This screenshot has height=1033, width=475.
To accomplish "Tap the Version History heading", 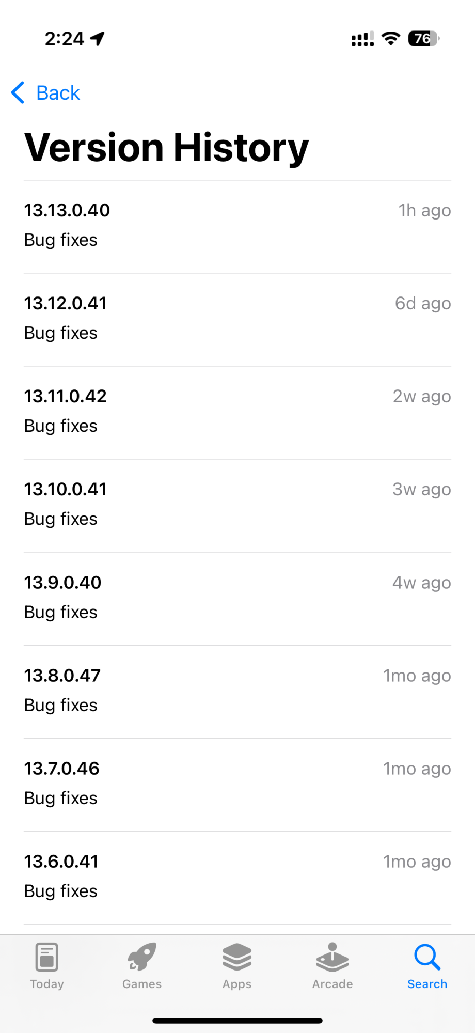I will coord(166,148).
